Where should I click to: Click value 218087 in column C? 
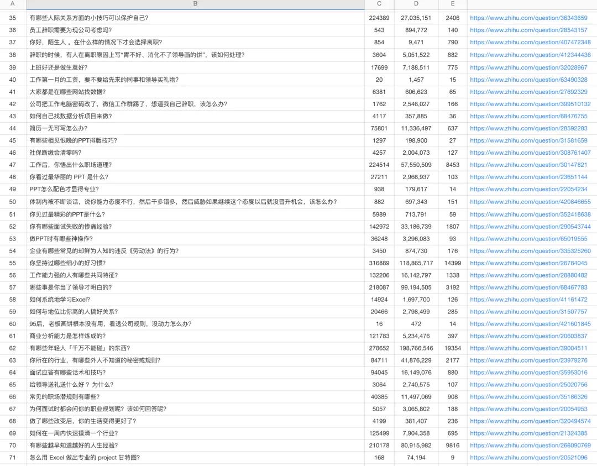point(379,287)
